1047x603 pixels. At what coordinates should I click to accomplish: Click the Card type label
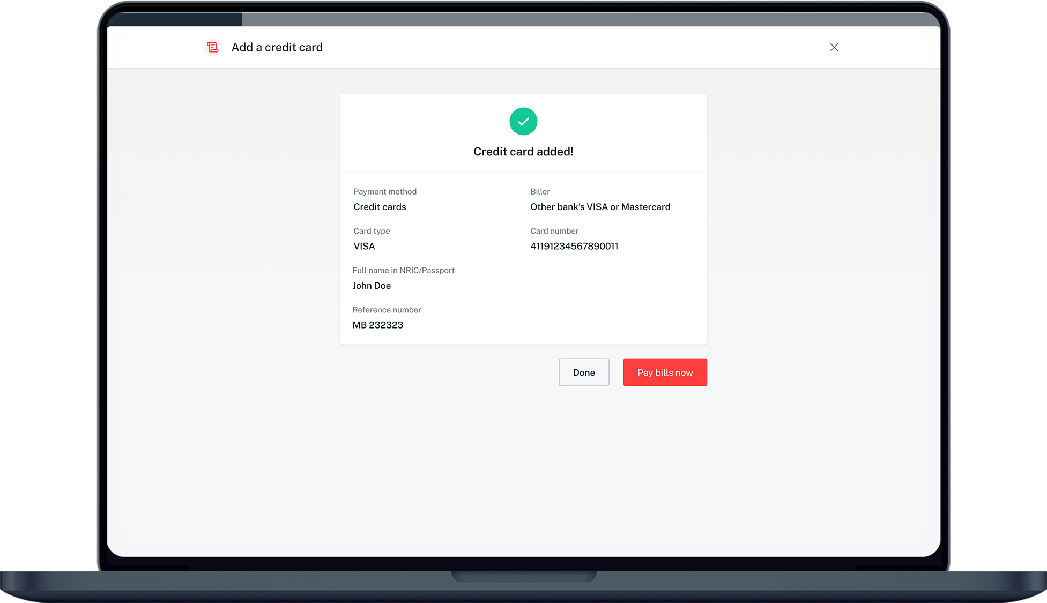[x=372, y=231]
